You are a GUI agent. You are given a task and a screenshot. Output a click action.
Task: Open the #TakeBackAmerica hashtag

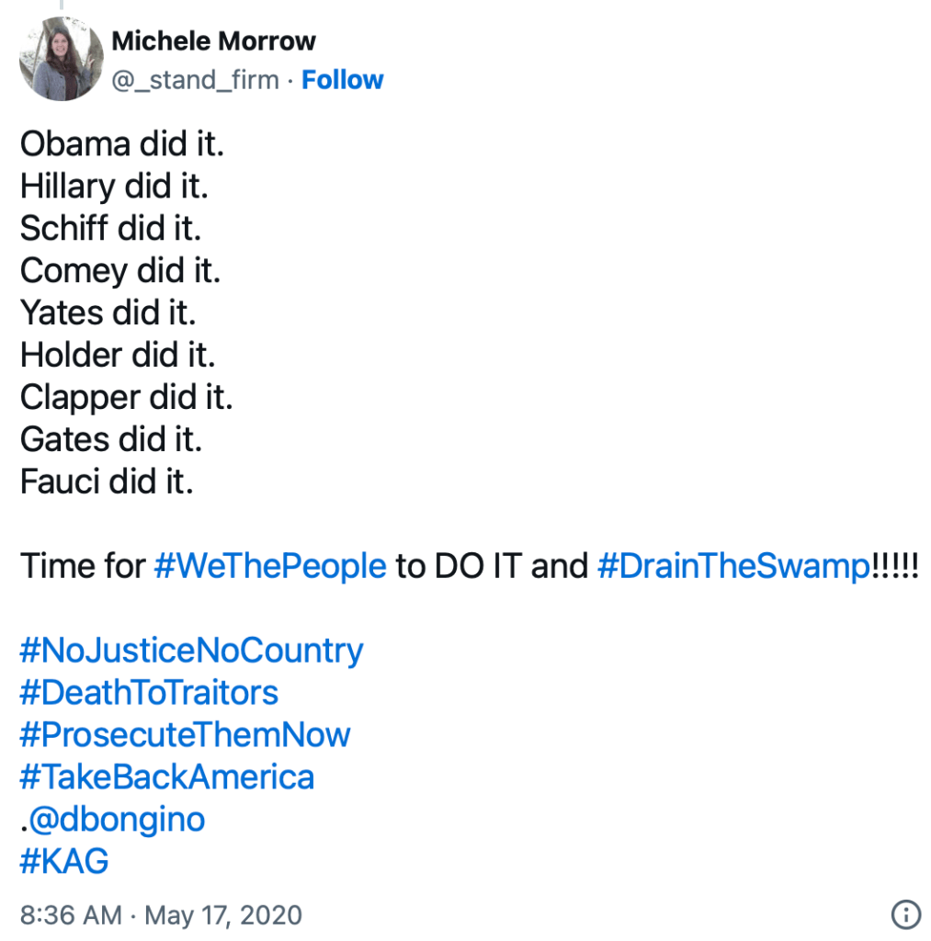[x=166, y=777]
